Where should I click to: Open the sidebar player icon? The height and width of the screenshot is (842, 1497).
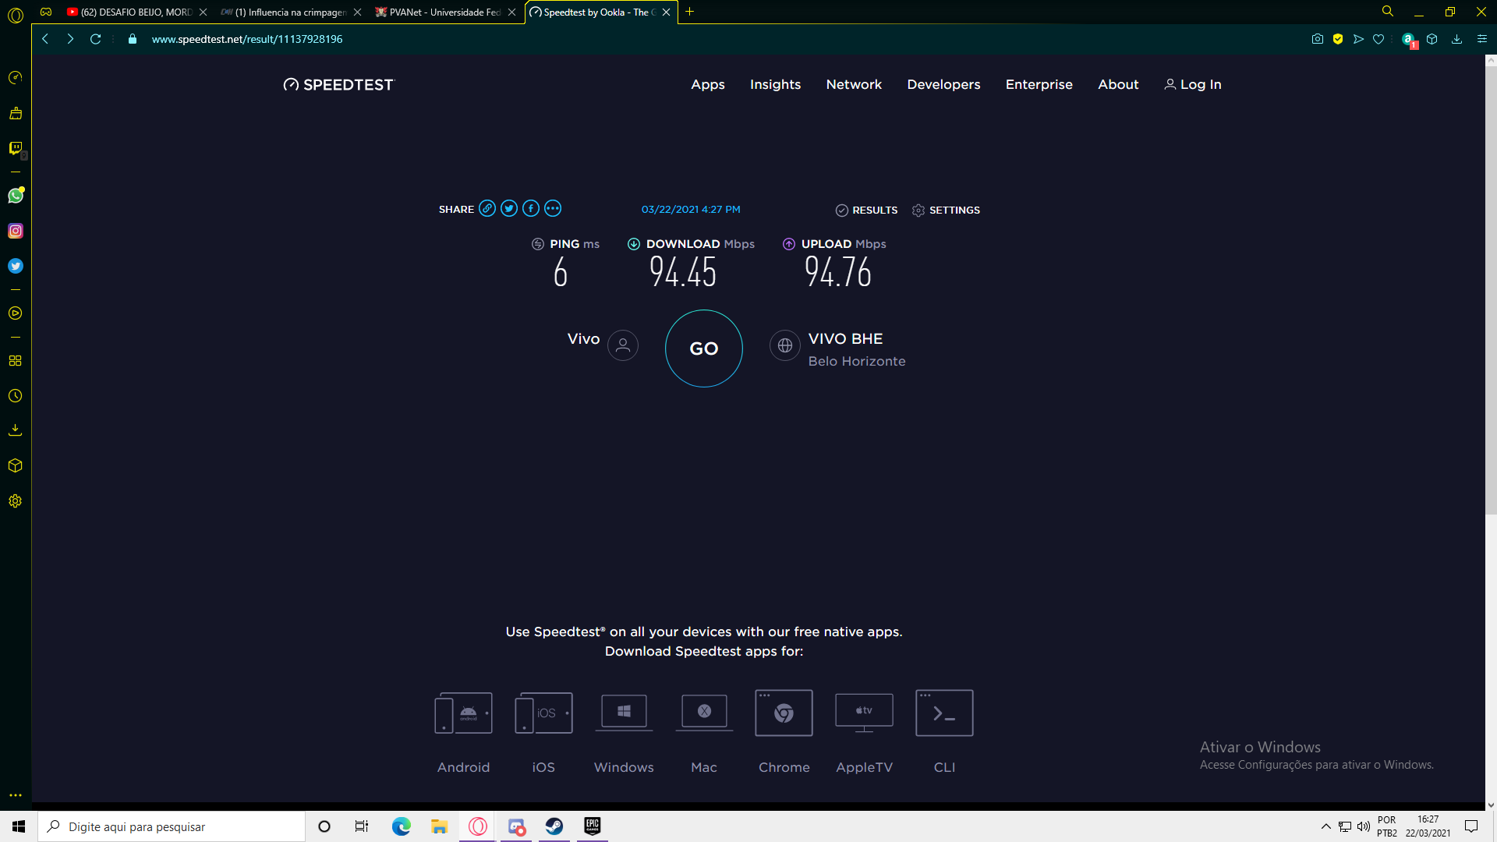point(16,313)
